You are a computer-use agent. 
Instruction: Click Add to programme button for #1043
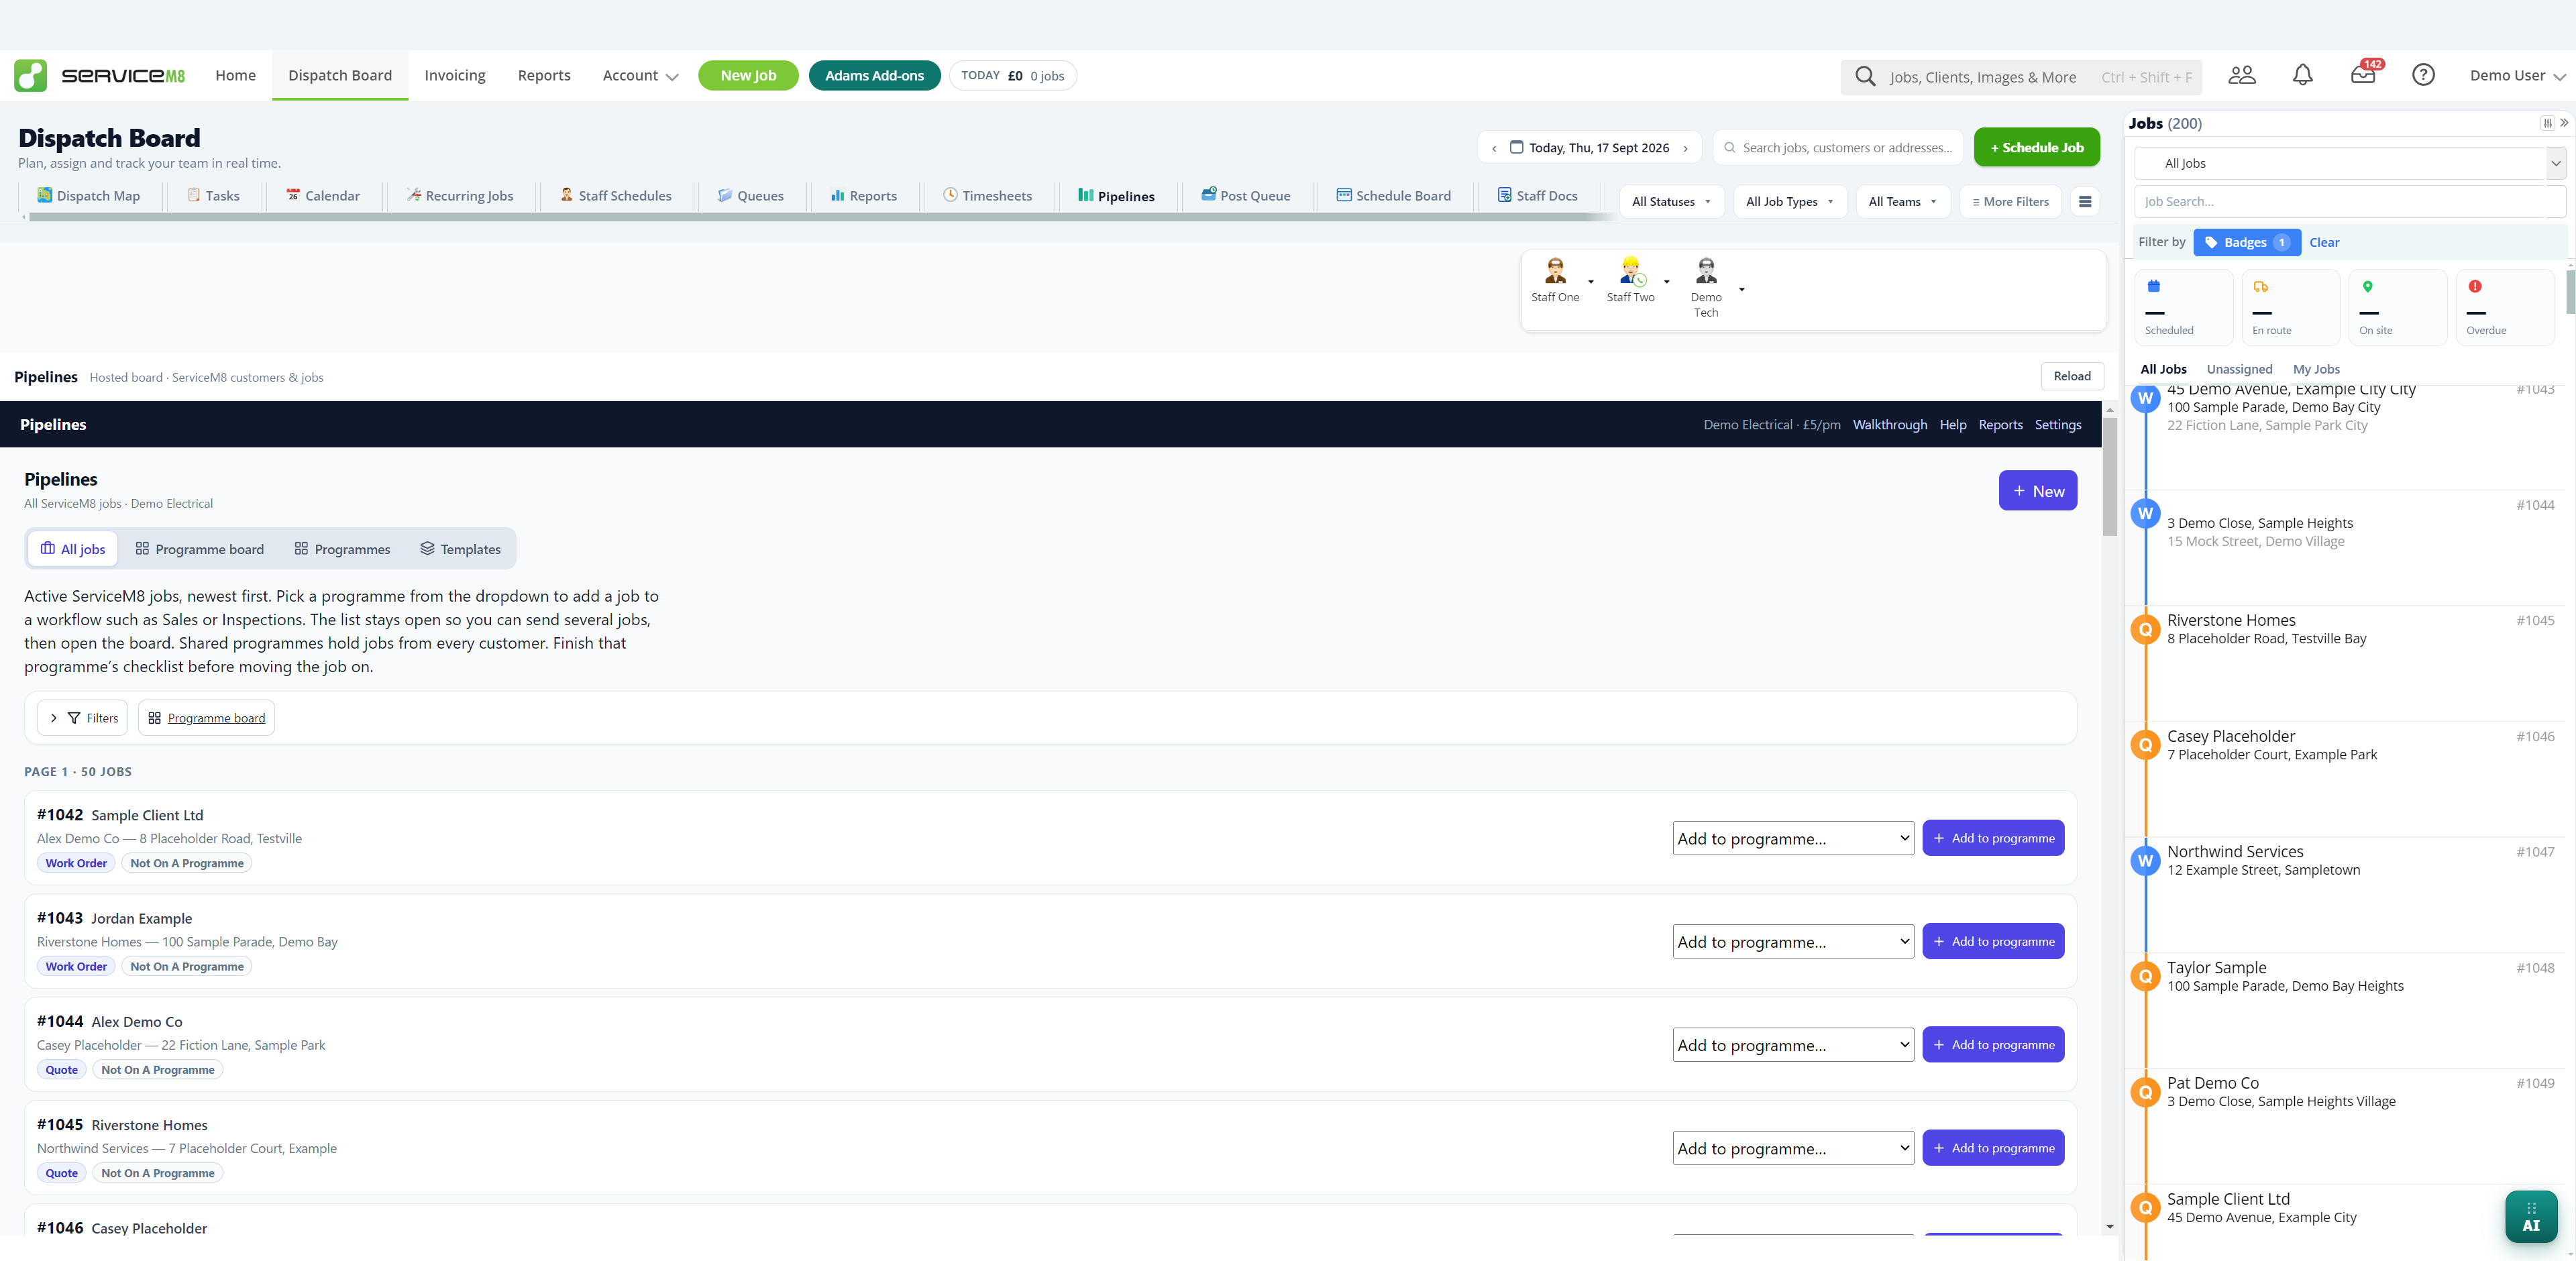1993,941
